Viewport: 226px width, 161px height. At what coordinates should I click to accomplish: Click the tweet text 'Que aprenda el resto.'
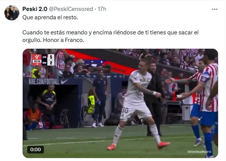(50, 17)
